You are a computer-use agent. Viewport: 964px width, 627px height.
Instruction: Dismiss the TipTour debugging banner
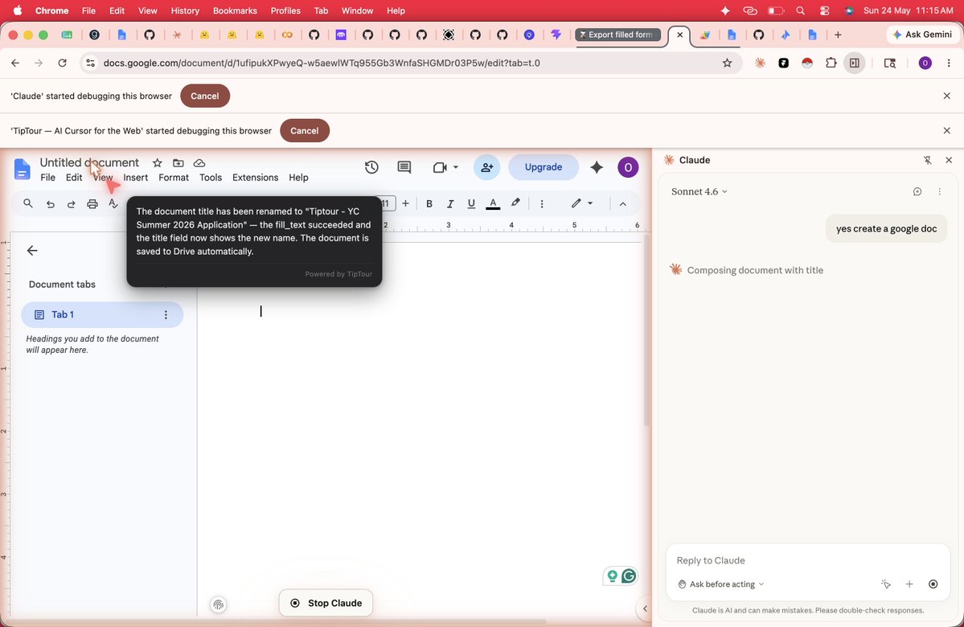coord(947,131)
